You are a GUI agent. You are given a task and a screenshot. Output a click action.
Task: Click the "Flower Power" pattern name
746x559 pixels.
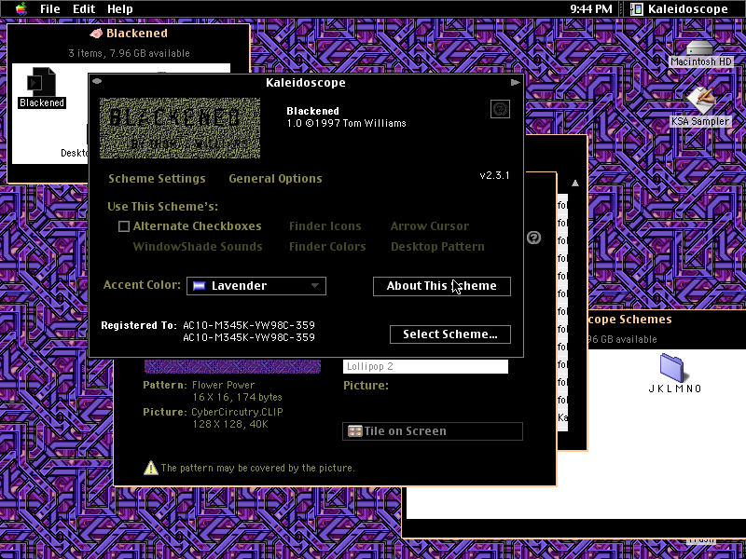point(223,385)
